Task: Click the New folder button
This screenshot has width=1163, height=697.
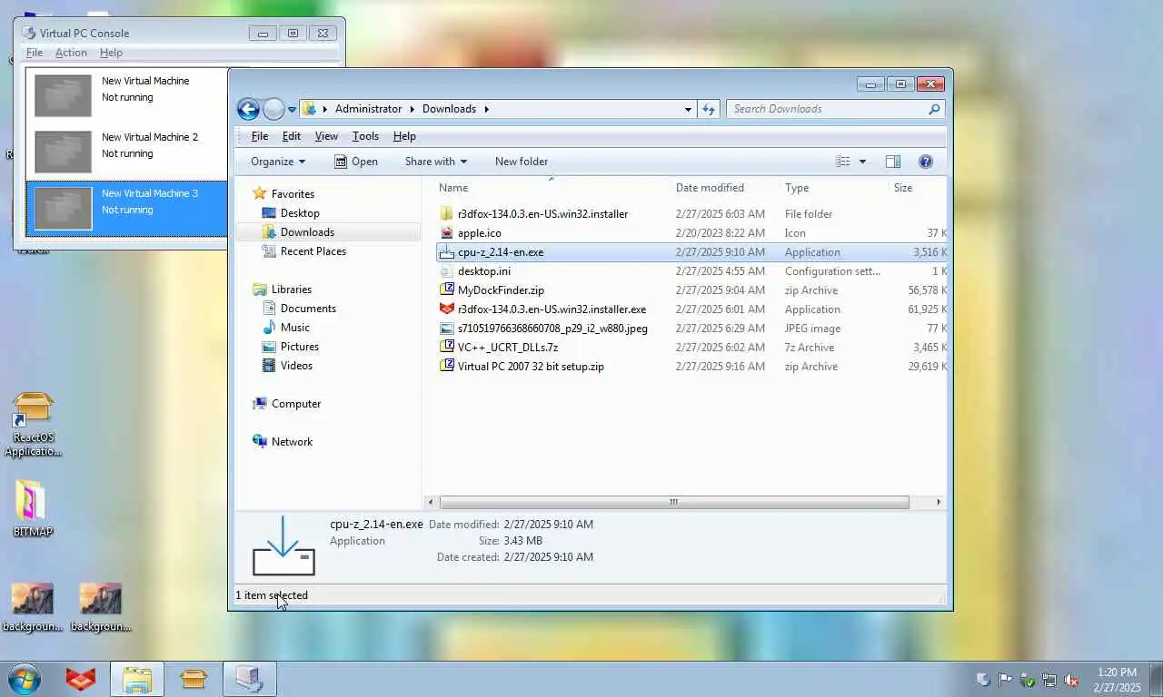Action: point(522,162)
